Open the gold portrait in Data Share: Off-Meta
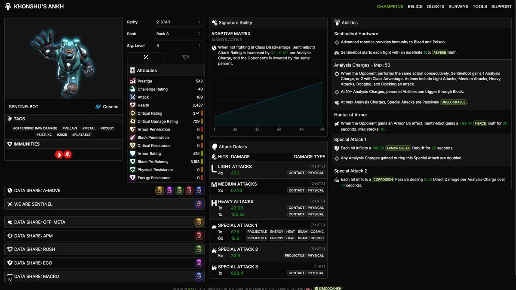 (199, 222)
